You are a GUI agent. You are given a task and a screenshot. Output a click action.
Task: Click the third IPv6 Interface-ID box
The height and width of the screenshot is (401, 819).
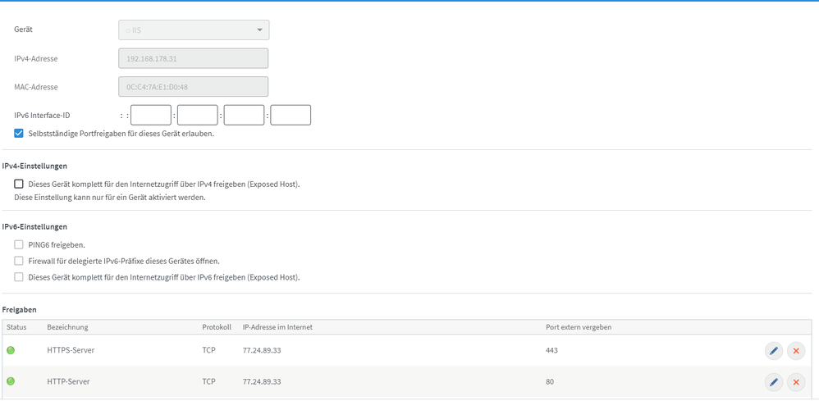coord(244,115)
